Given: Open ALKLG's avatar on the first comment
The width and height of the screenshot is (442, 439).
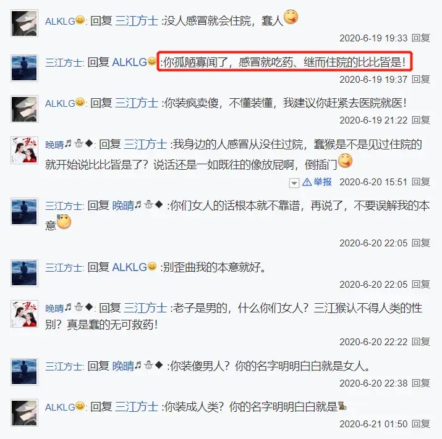Looking at the screenshot, I should (24, 23).
